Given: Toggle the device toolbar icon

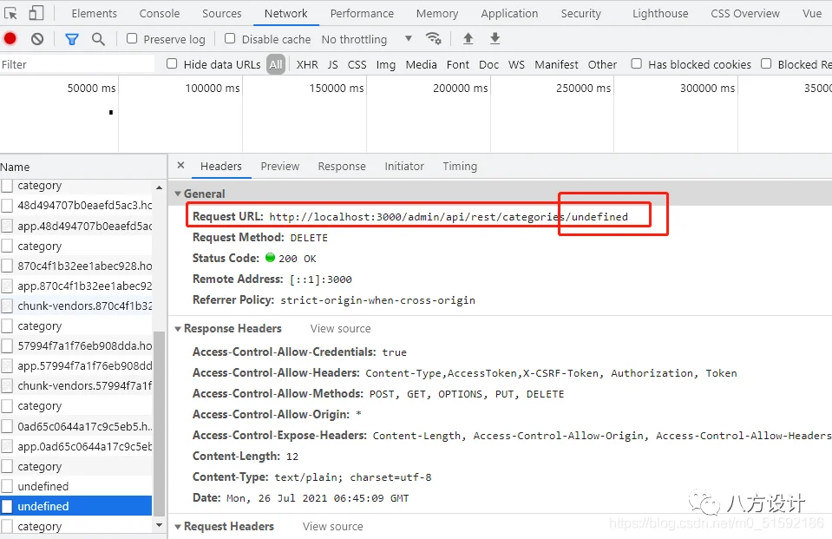Looking at the screenshot, I should [36, 13].
